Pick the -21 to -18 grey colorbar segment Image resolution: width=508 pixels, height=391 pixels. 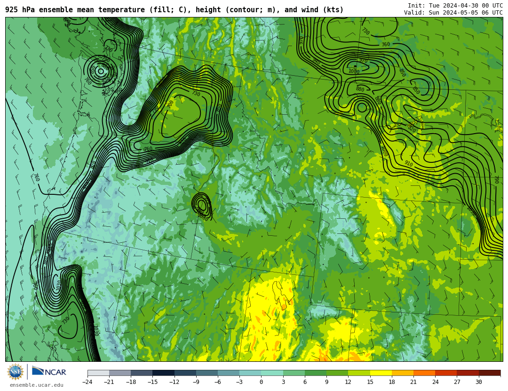click(x=120, y=373)
